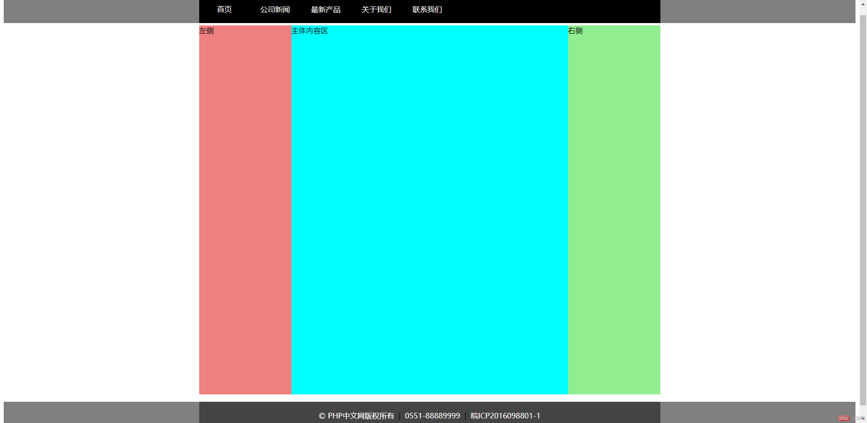
Task: Click the scrollbar up arrow
Action: coord(863,4)
